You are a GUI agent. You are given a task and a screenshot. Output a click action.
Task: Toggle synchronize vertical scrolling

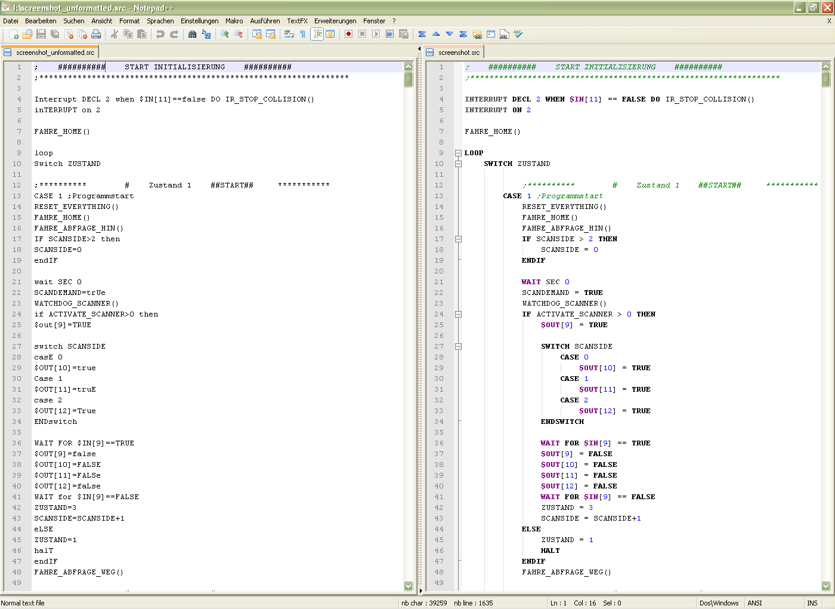(257, 35)
